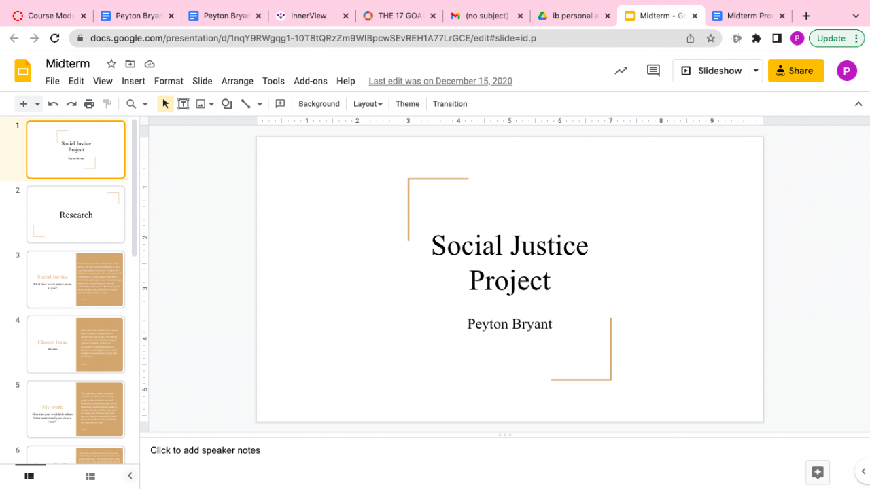Click the Undo arrow
Screen dimensions: 870x489
[53, 104]
